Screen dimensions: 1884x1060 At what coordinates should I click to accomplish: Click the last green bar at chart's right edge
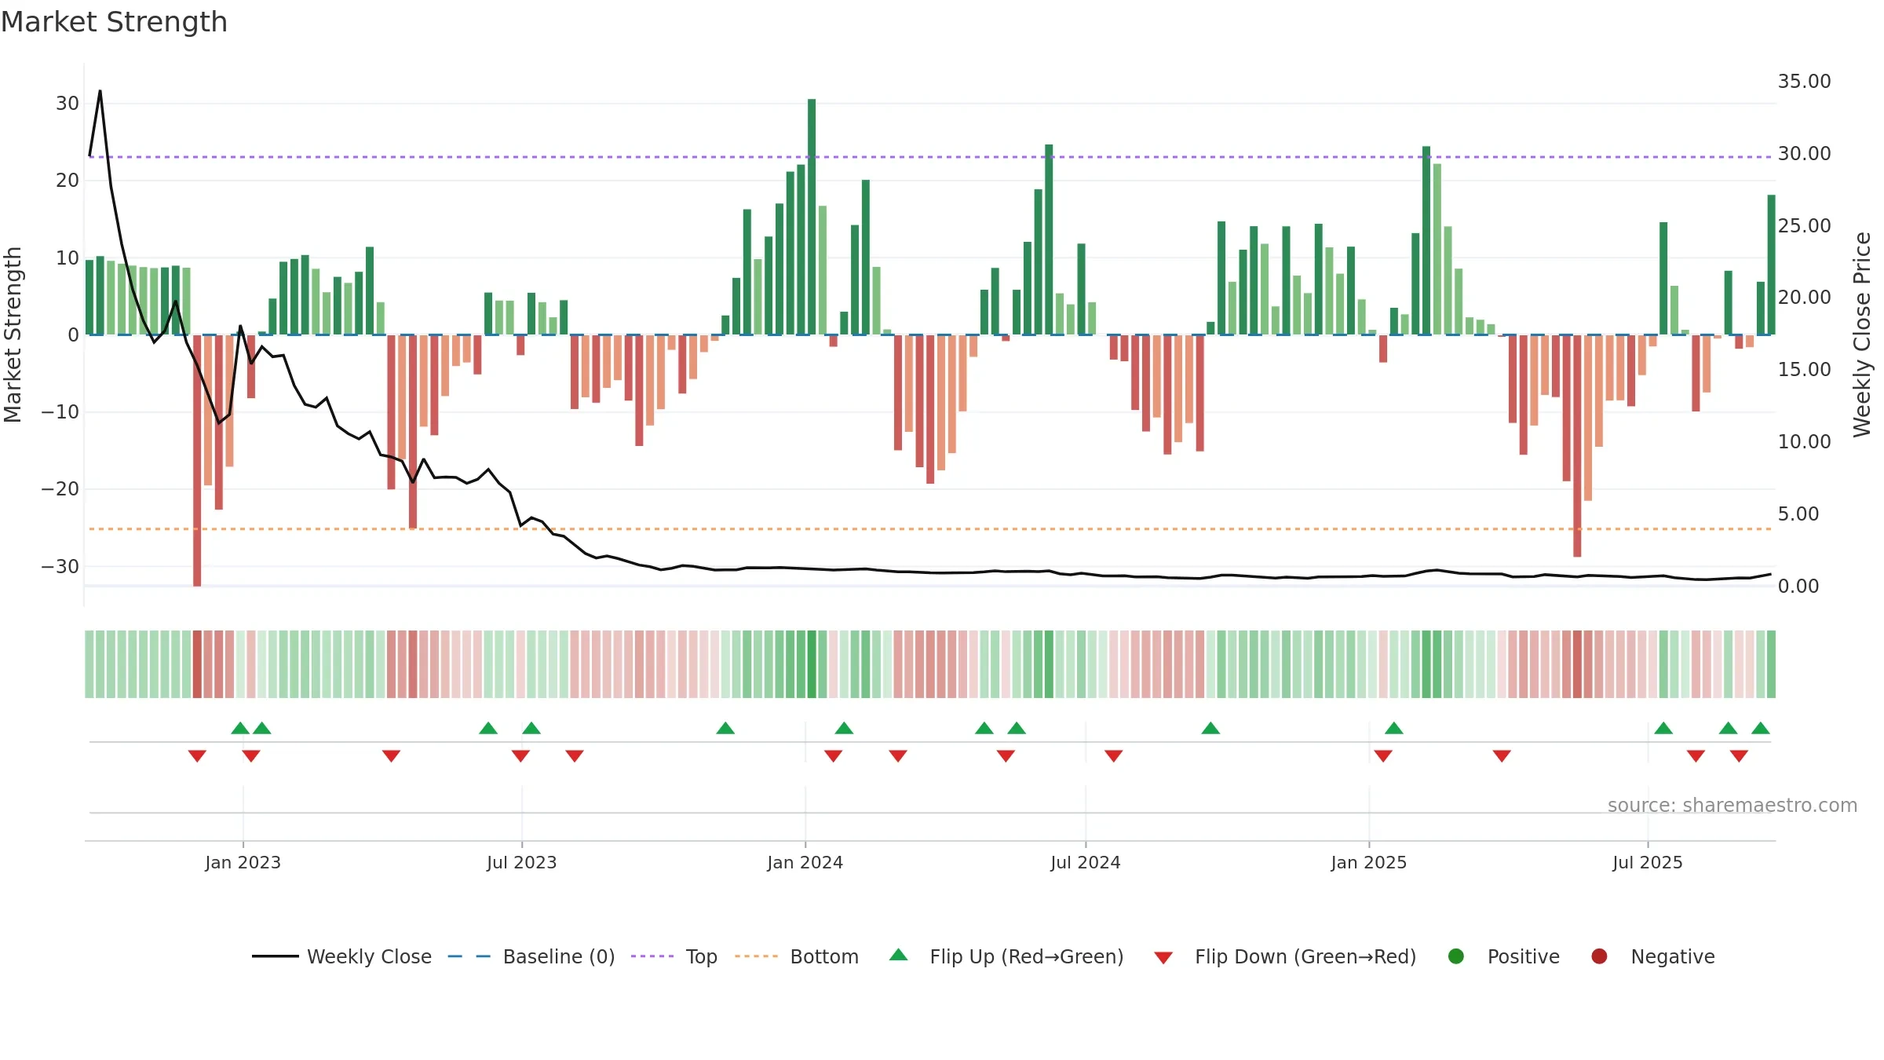tap(1771, 265)
